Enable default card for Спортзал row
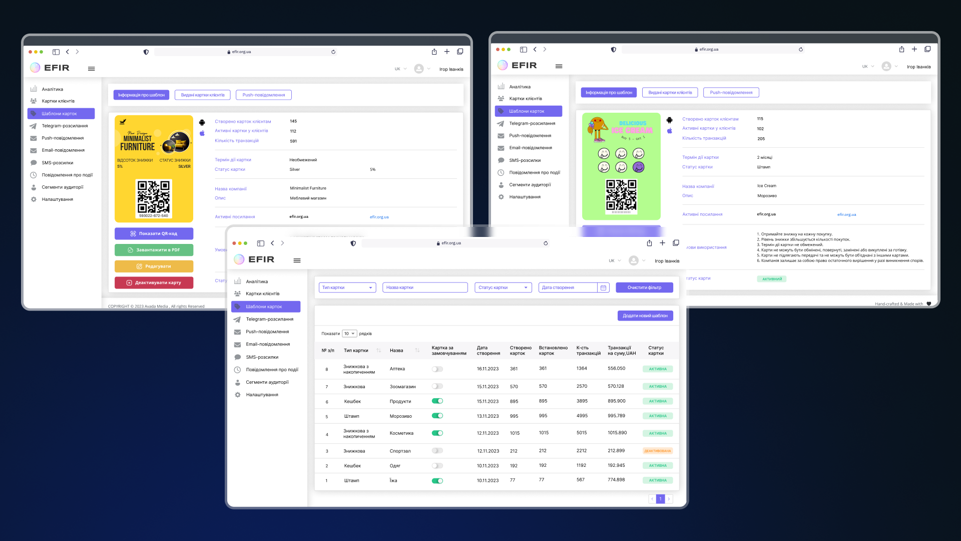 [x=437, y=451]
